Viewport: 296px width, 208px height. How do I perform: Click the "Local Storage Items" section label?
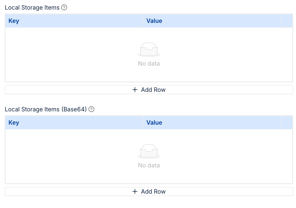32,7
